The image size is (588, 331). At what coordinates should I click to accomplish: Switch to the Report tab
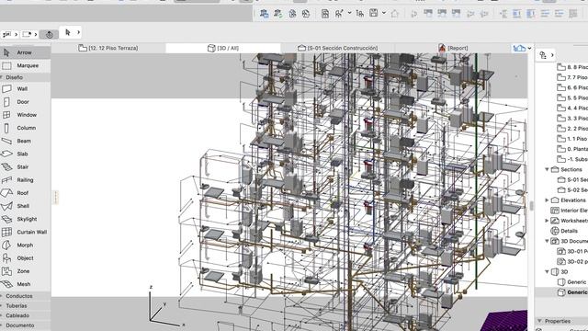pyautogui.click(x=453, y=48)
